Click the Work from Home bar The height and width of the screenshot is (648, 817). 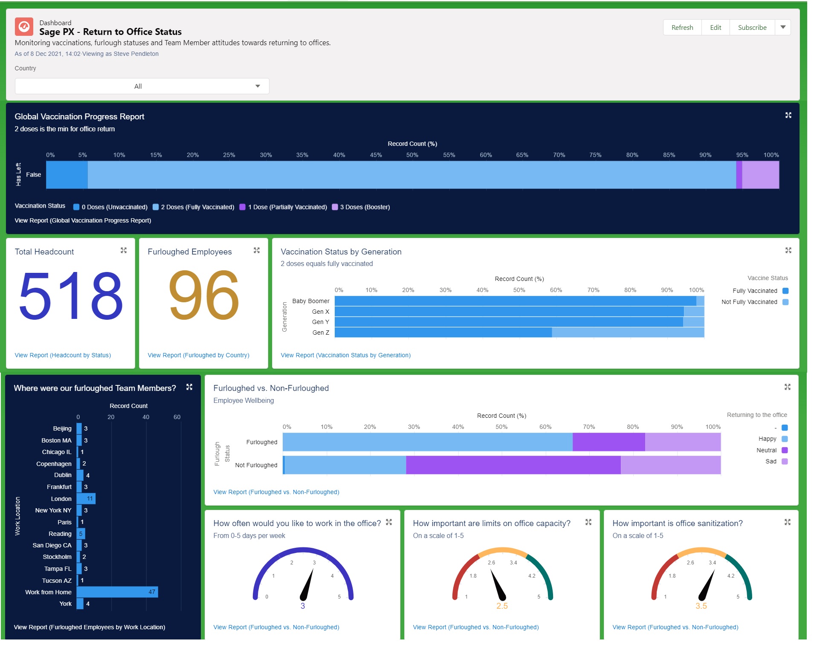pos(117,592)
